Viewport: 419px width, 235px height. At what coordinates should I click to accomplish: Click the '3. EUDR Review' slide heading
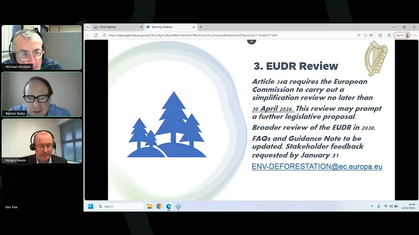pyautogui.click(x=296, y=66)
